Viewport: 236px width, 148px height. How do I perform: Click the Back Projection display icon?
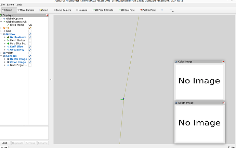8,65
